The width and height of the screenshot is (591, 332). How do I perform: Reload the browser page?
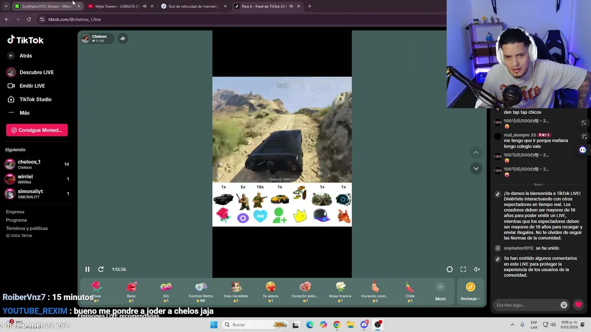click(x=29, y=19)
